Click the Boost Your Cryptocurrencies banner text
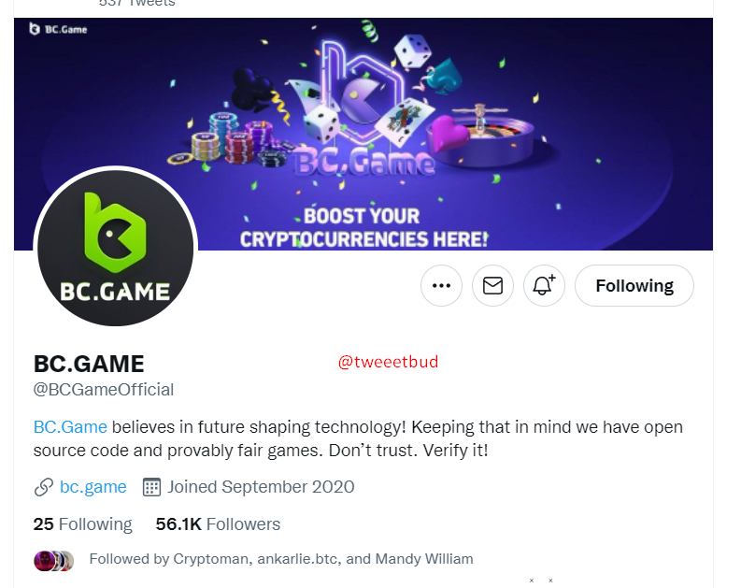The height and width of the screenshot is (588, 741). pyautogui.click(x=363, y=227)
